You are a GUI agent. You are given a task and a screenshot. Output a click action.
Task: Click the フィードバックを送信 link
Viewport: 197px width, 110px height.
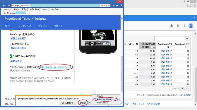pos(150,104)
